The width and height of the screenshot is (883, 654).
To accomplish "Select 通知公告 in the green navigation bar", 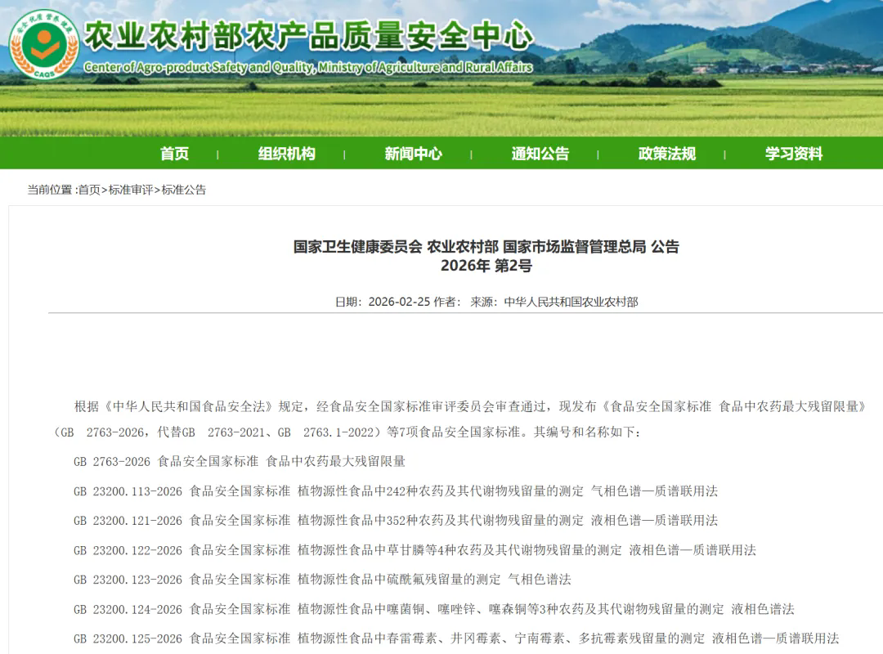I will pyautogui.click(x=540, y=154).
